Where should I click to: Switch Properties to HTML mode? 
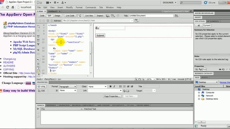42,87
